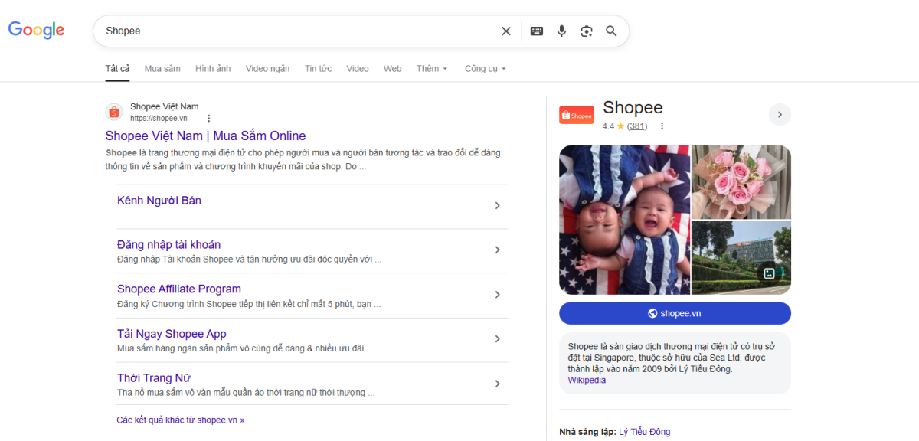Click Shopee logo in knowledge panel
The width and height of the screenshot is (919, 441).
[x=577, y=116]
